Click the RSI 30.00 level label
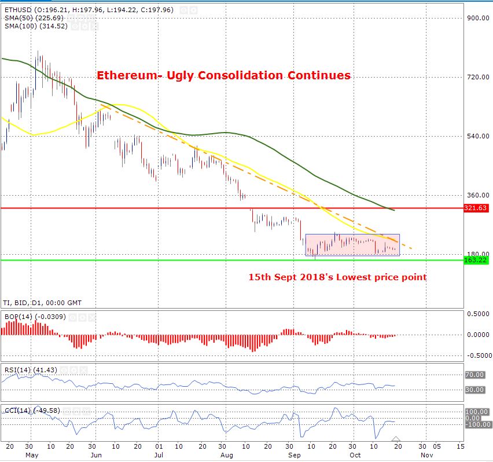This screenshot has width=493, height=462. click(x=474, y=390)
